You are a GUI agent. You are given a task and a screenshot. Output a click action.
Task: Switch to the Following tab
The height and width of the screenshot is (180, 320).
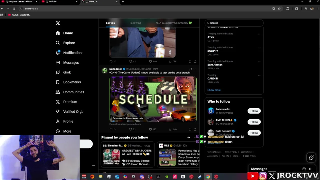(x=135, y=23)
